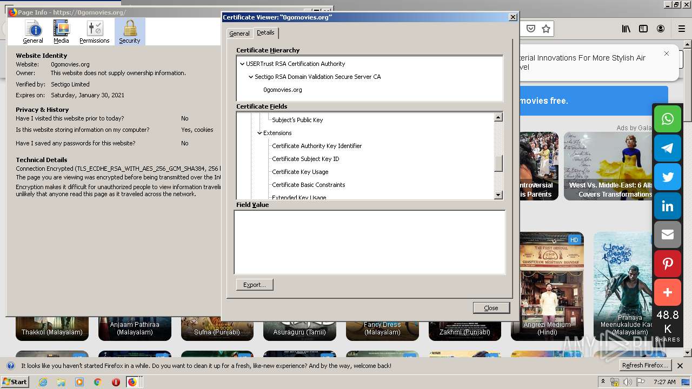Select Details tab in Certificate Viewer
Viewport: 692px width, 389px height.
(x=265, y=32)
